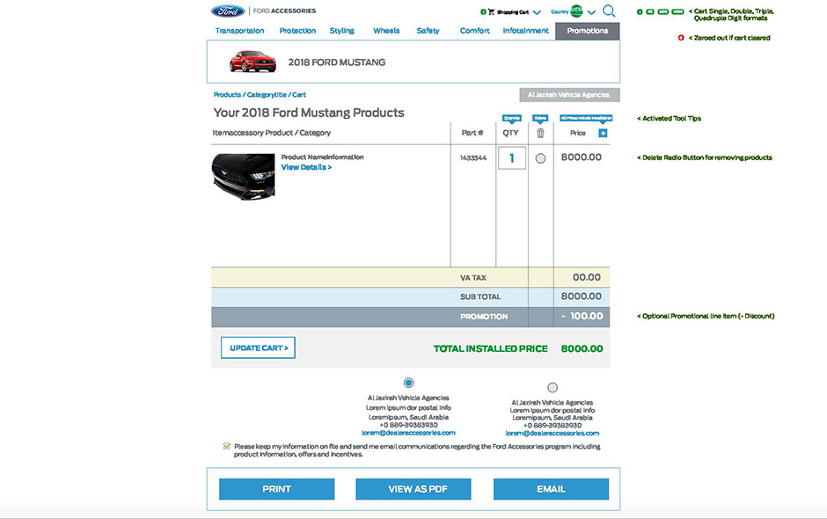This screenshot has height=519, width=827.
Task: Click the Delete tooltip above the trash icon
Action: tap(540, 118)
